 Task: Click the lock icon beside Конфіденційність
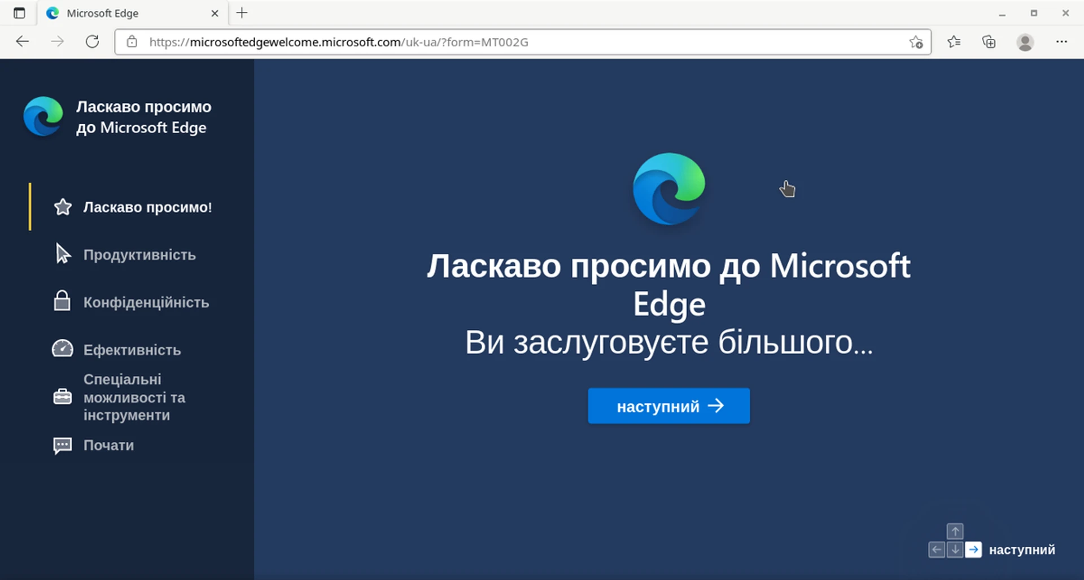pos(62,301)
